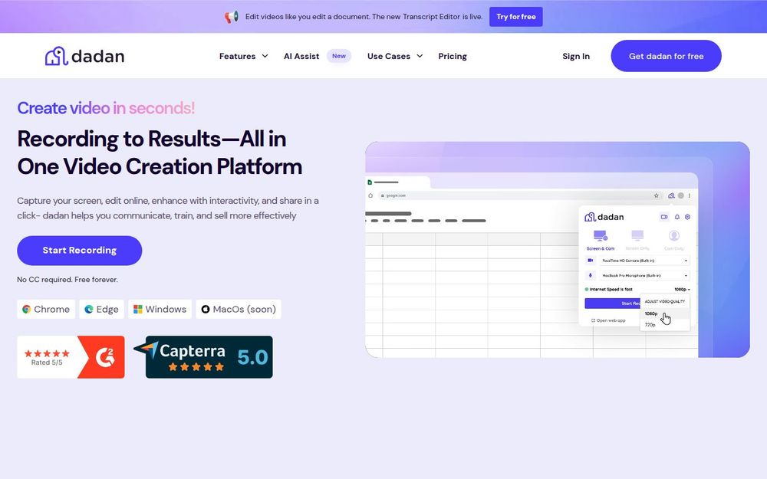The image size is (767, 479).
Task: Click the camera icon beside FaceTime HD Camera
Action: [x=591, y=261]
